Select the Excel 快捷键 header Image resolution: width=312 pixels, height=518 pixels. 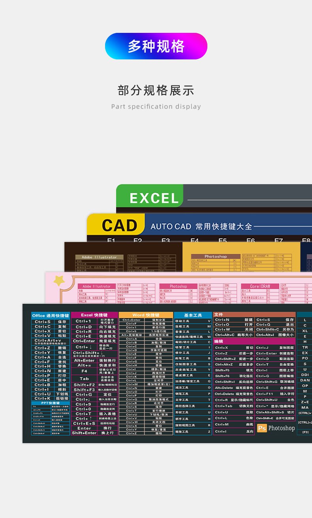94,315
